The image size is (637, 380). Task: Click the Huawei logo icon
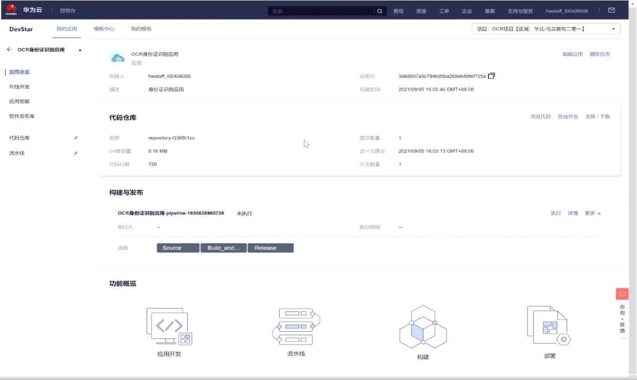point(11,10)
